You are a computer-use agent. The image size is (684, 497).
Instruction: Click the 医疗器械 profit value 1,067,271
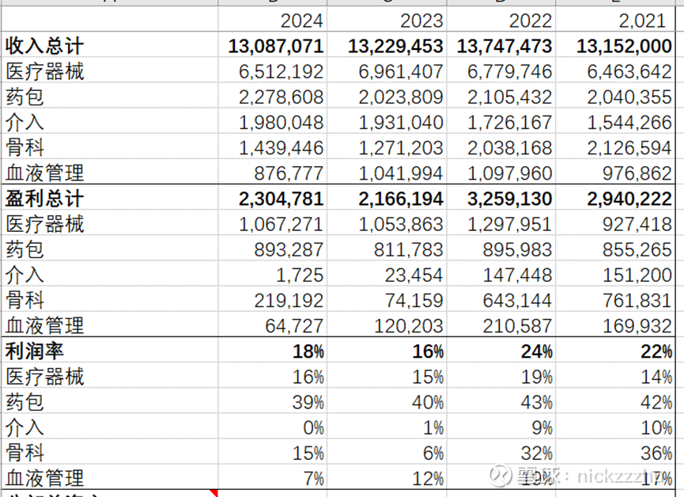click(x=273, y=224)
